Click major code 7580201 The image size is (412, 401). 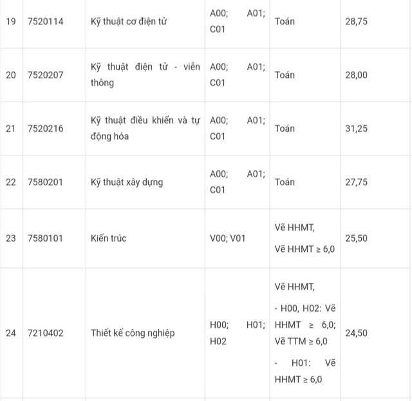45,183
